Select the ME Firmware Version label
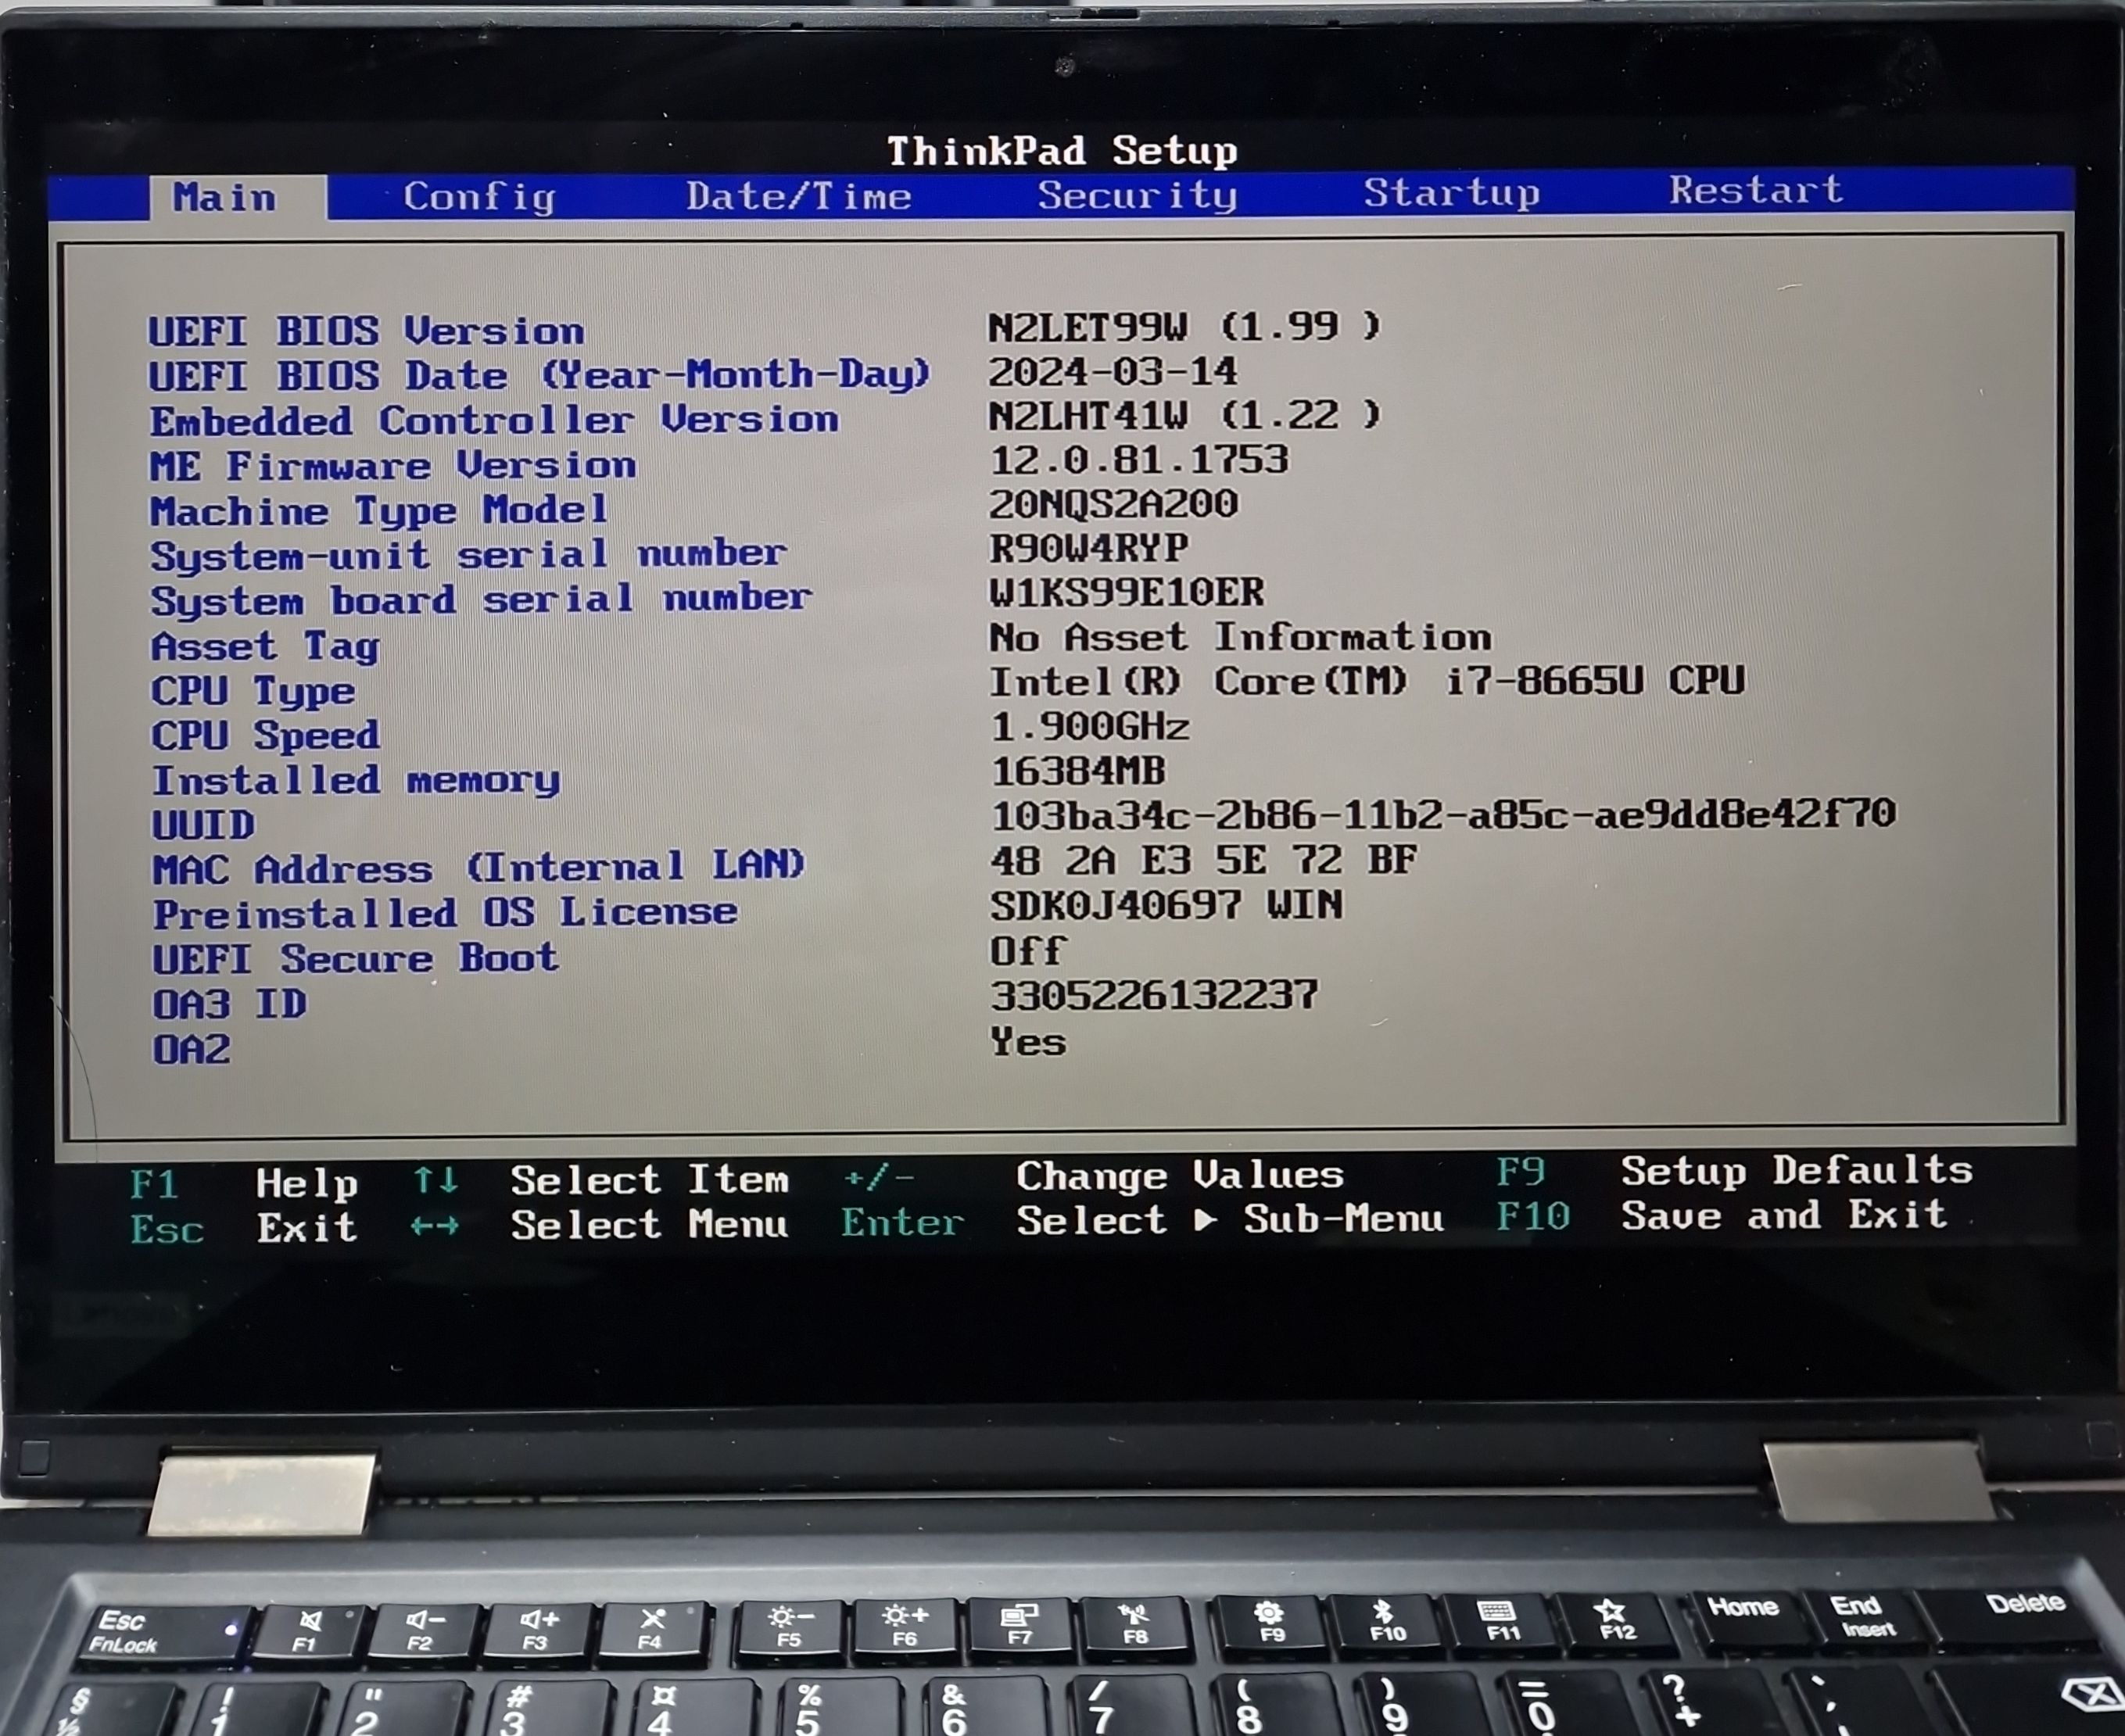 pos(393,465)
